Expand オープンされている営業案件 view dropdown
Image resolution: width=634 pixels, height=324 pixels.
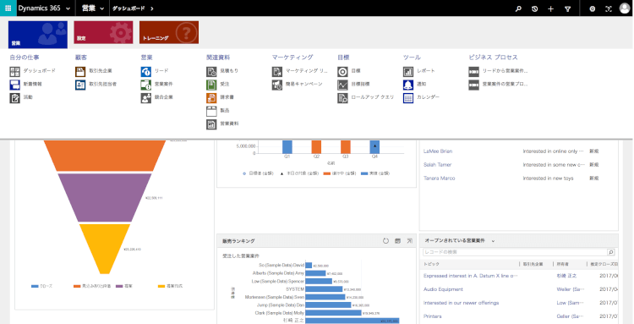point(494,241)
